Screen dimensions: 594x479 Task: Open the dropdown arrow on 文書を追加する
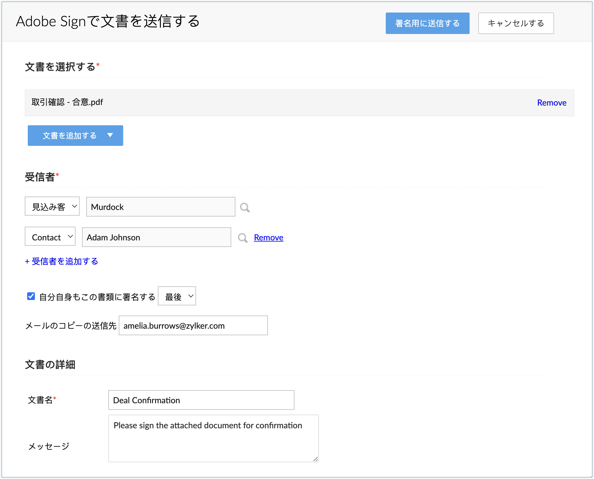coord(110,135)
